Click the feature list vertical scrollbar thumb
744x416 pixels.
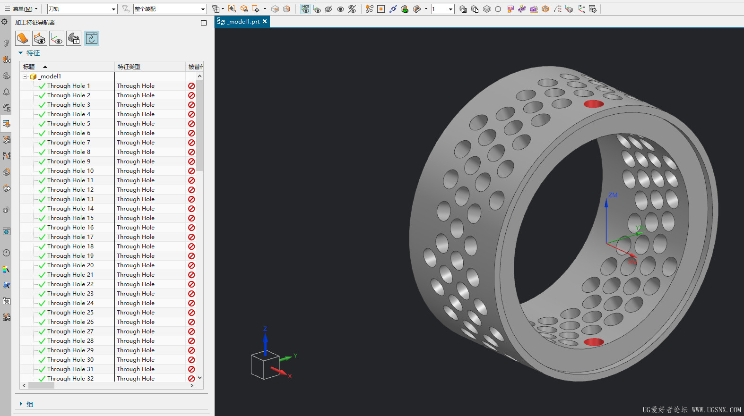tap(200, 125)
